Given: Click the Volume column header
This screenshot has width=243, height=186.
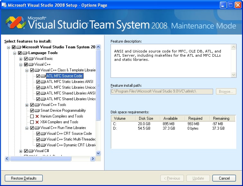Looking at the screenshot, I should click(x=123, y=118).
